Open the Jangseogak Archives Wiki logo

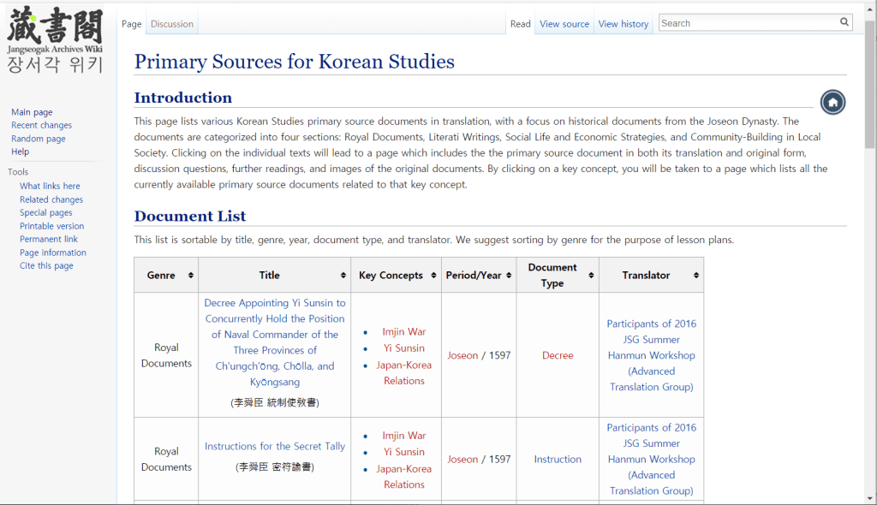[x=55, y=40]
